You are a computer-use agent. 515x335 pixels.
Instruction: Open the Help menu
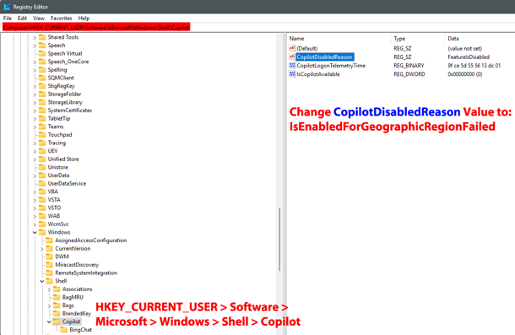pos(84,19)
